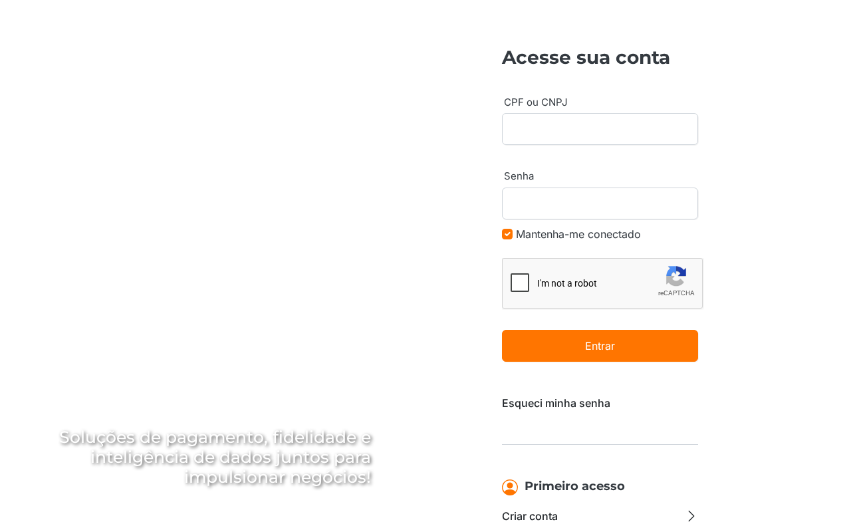Click the small reCAPTCHA caption text
The image size is (851, 532).
coord(676,293)
